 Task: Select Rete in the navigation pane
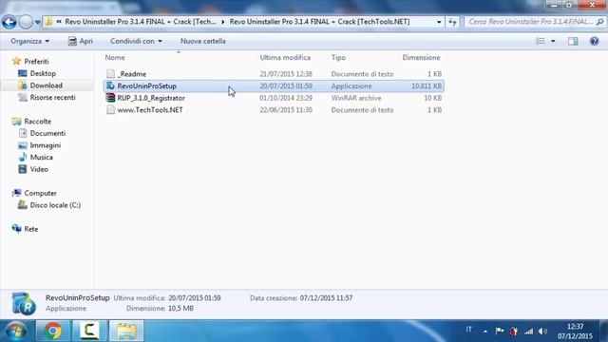click(x=31, y=229)
